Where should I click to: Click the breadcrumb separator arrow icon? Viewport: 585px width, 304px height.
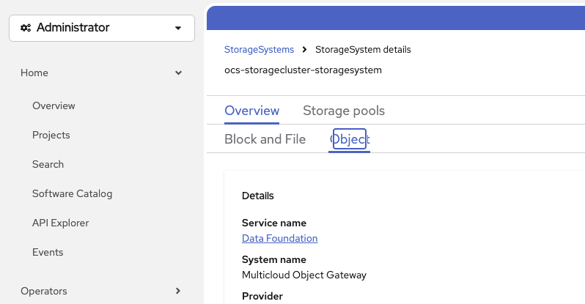[304, 50]
